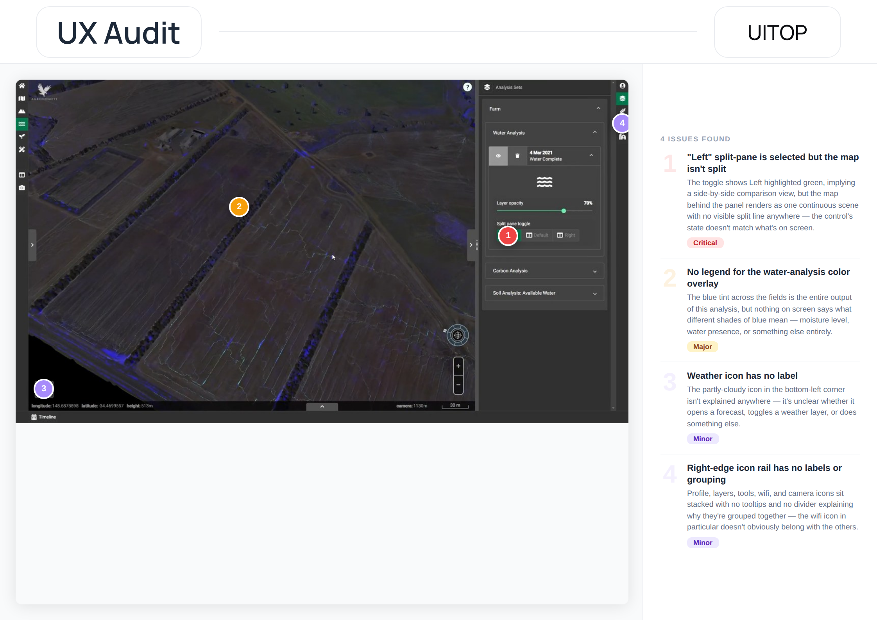Take a snapshot with the camera icon
The width and height of the screenshot is (877, 620).
pos(22,188)
